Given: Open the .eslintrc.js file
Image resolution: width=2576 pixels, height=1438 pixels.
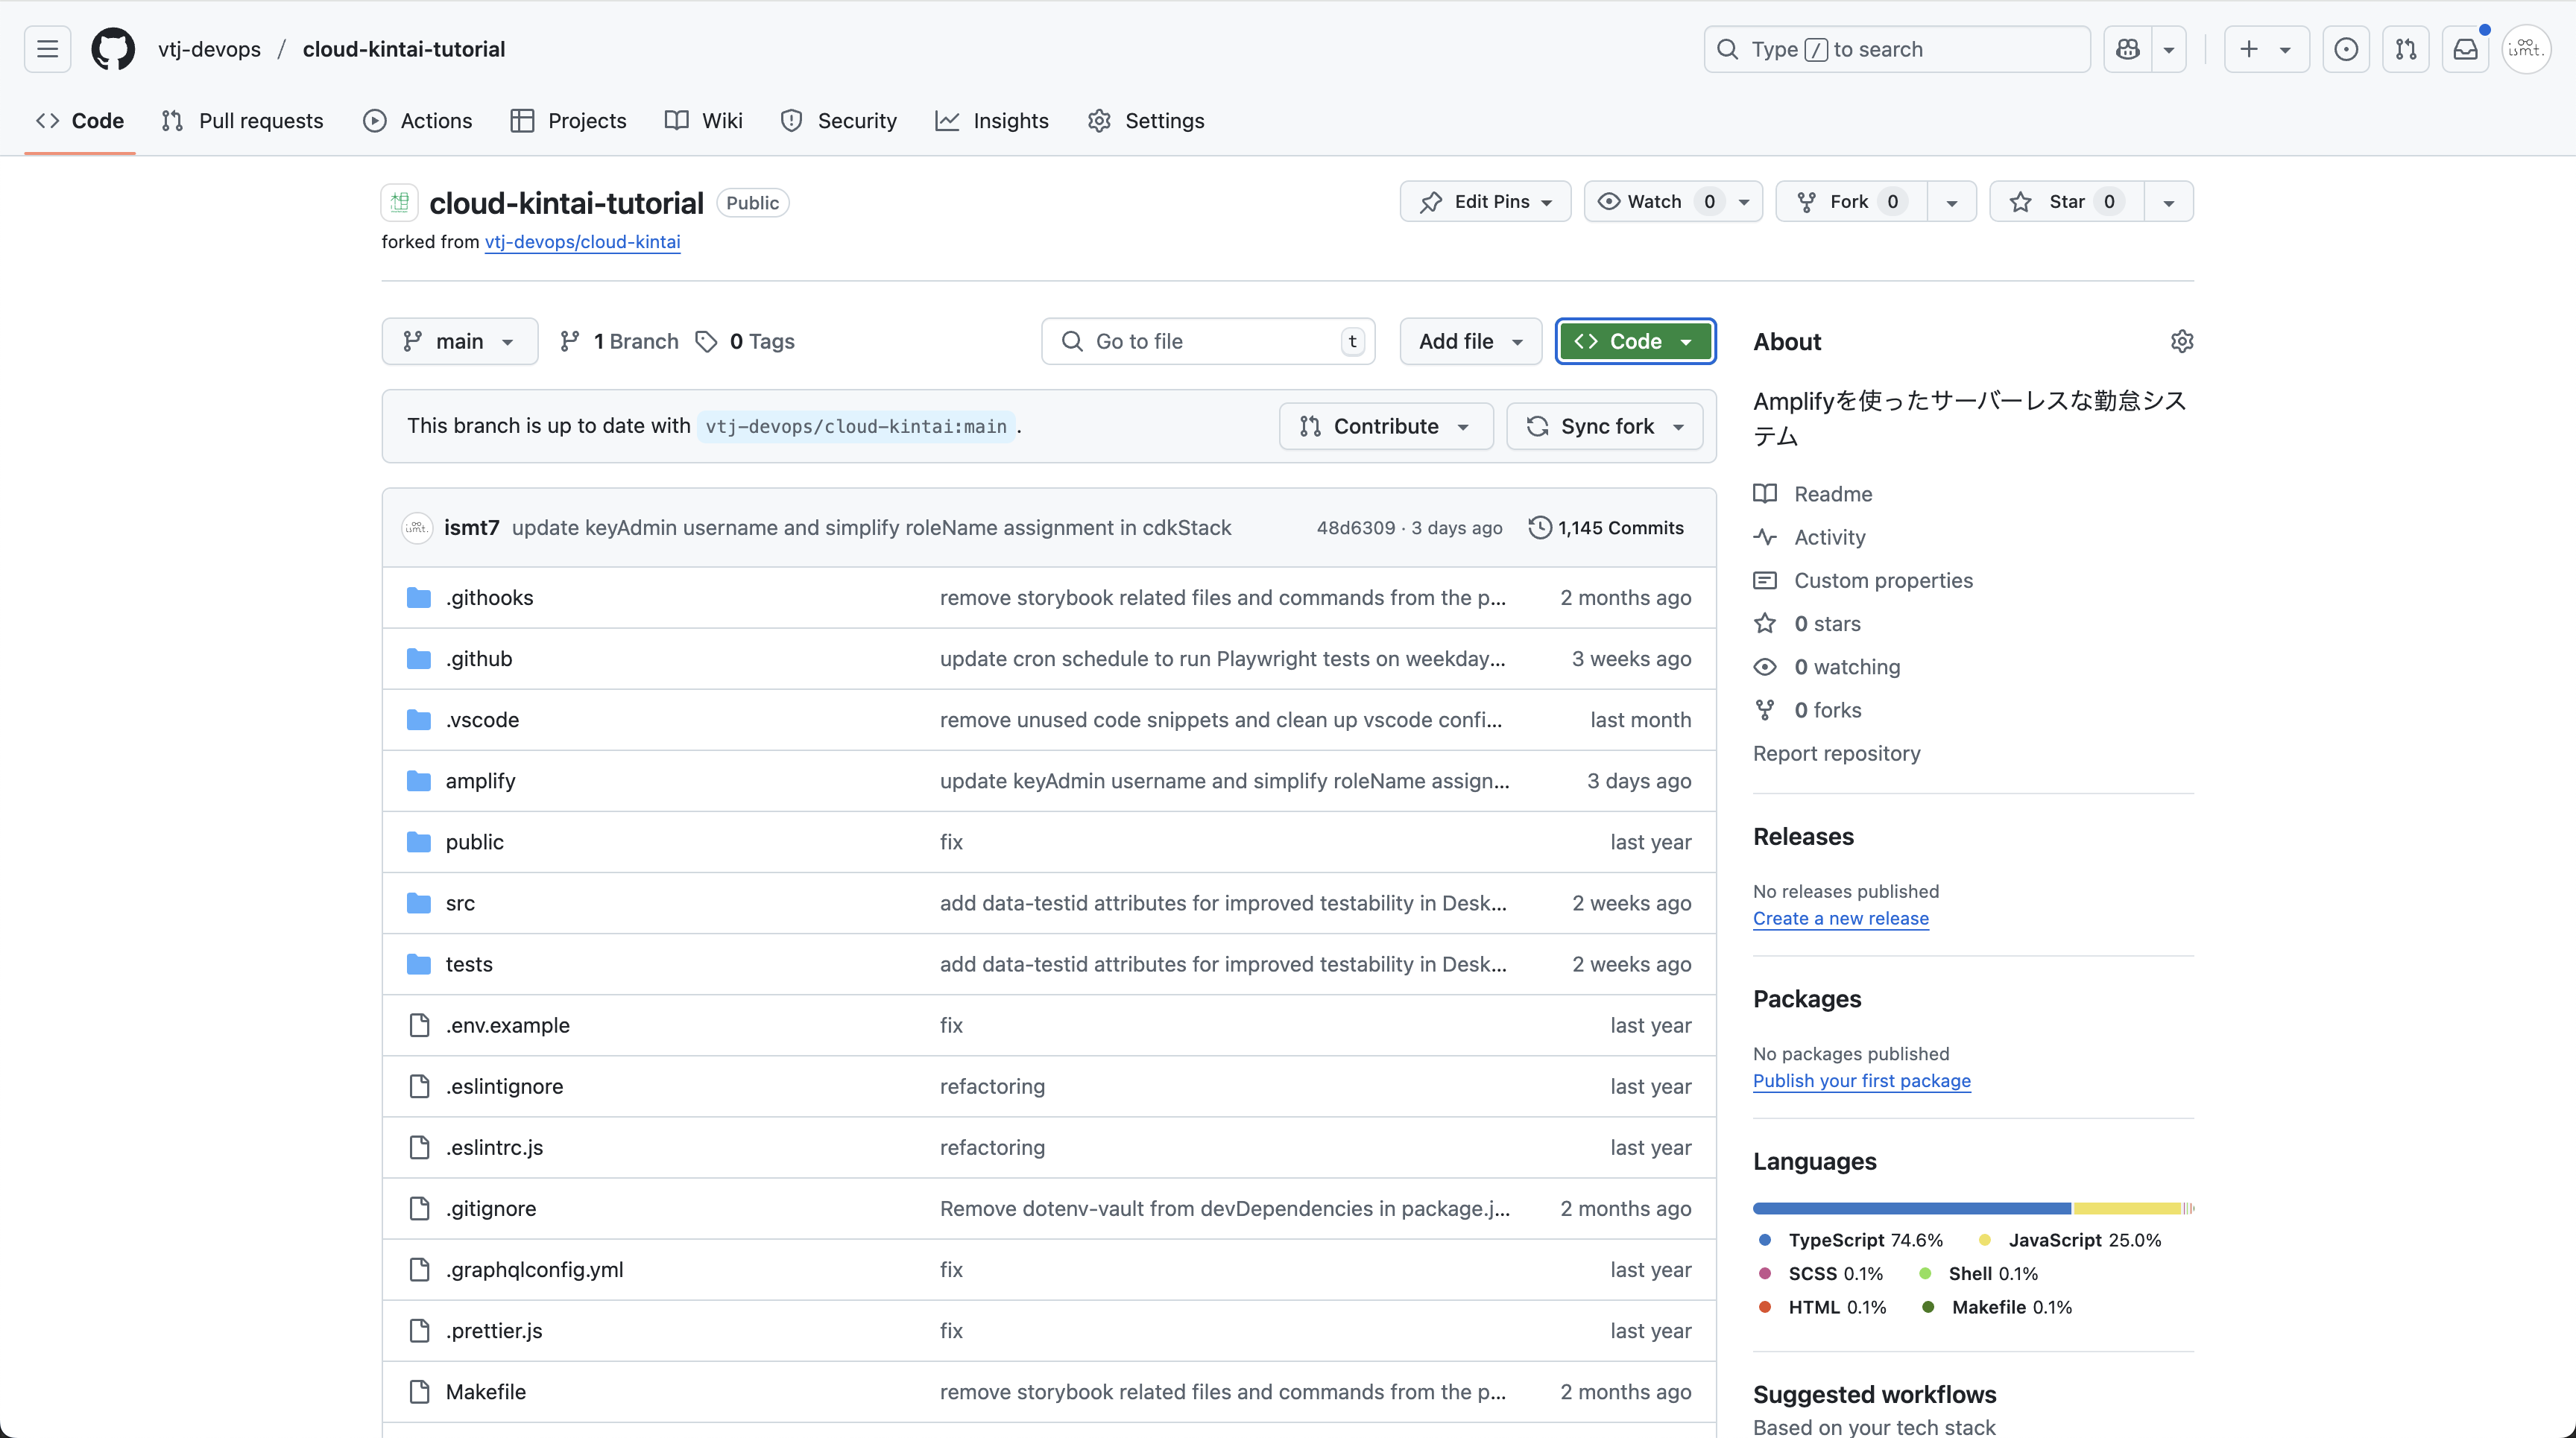Looking at the screenshot, I should tap(494, 1147).
